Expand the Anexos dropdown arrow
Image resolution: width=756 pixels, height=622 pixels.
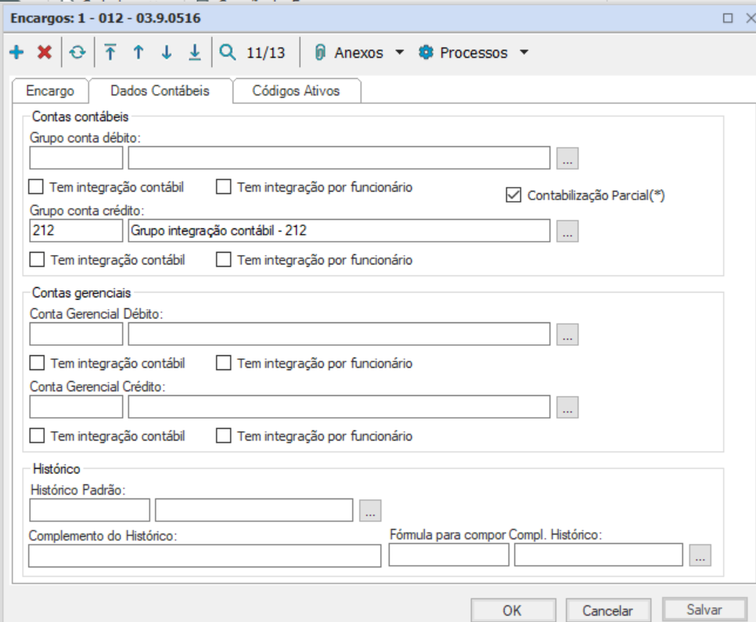(399, 52)
